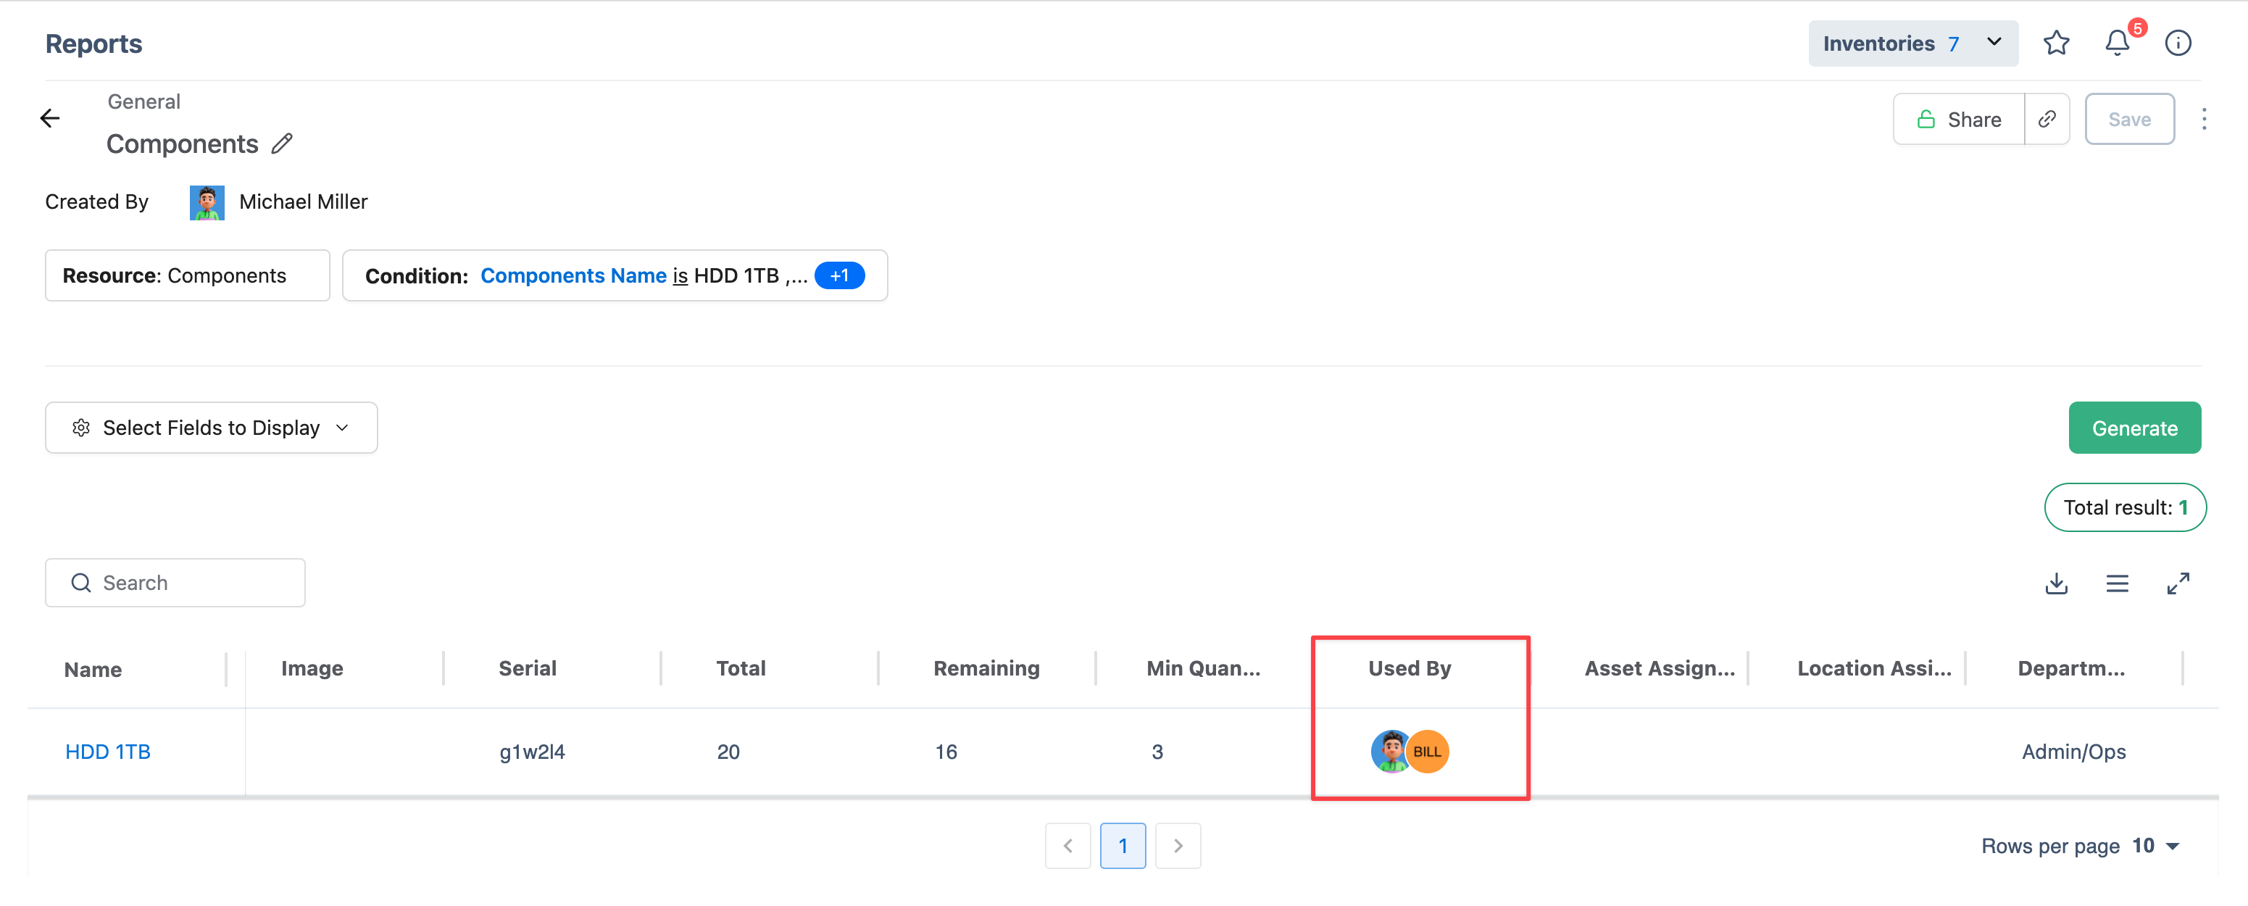Copy the share link icon
Viewport: 2248px width, 906px height.
(2047, 120)
